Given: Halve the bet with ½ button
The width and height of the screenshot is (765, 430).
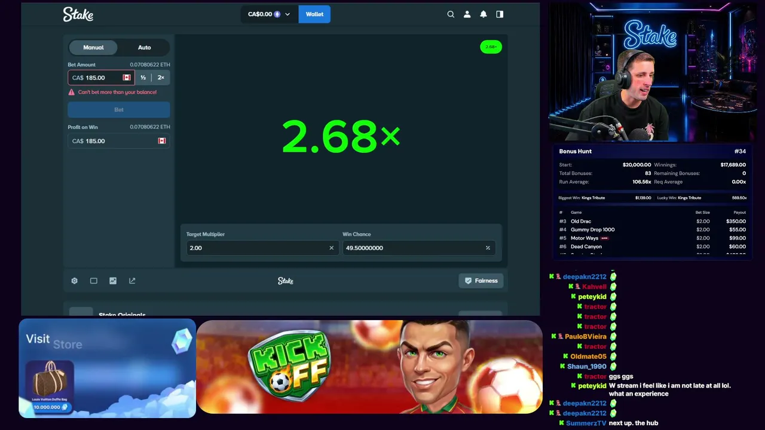Looking at the screenshot, I should 143,78.
